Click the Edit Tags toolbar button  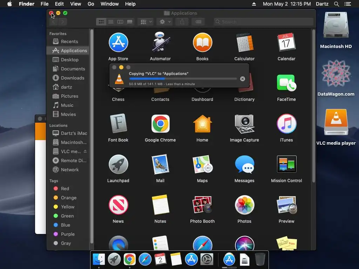pyautogui.click(x=198, y=22)
